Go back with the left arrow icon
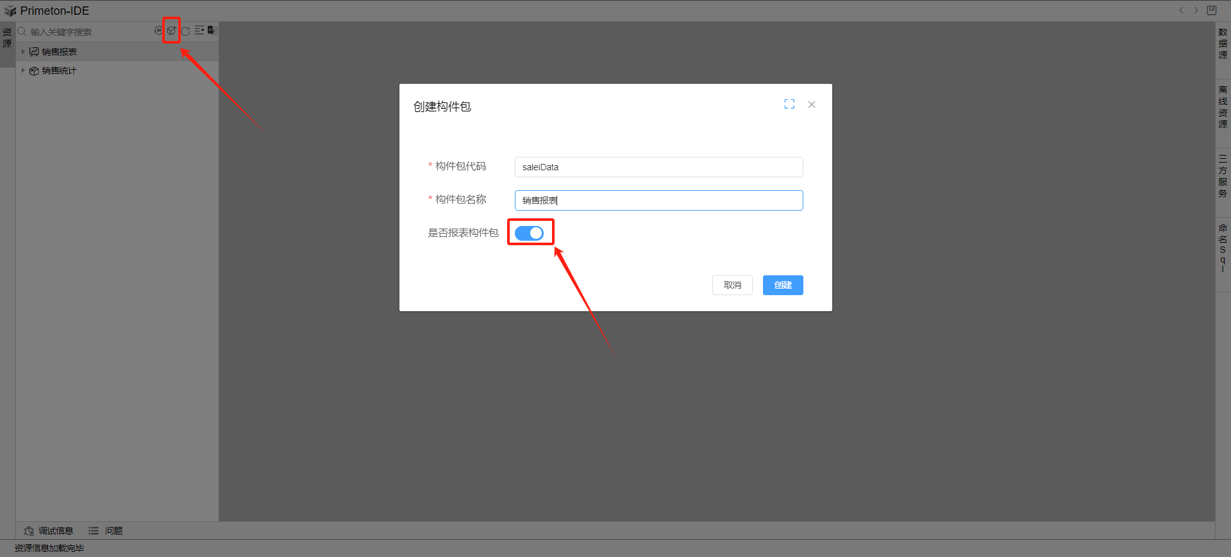The width and height of the screenshot is (1231, 557). pos(1181,10)
